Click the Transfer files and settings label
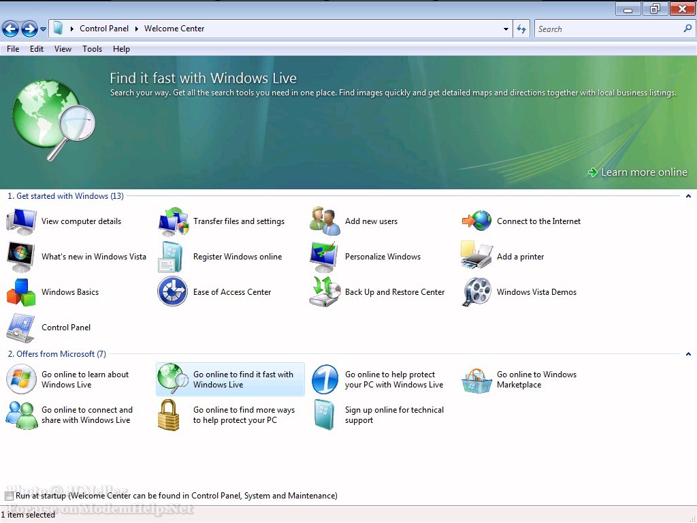This screenshot has width=697, height=523. pos(239,221)
